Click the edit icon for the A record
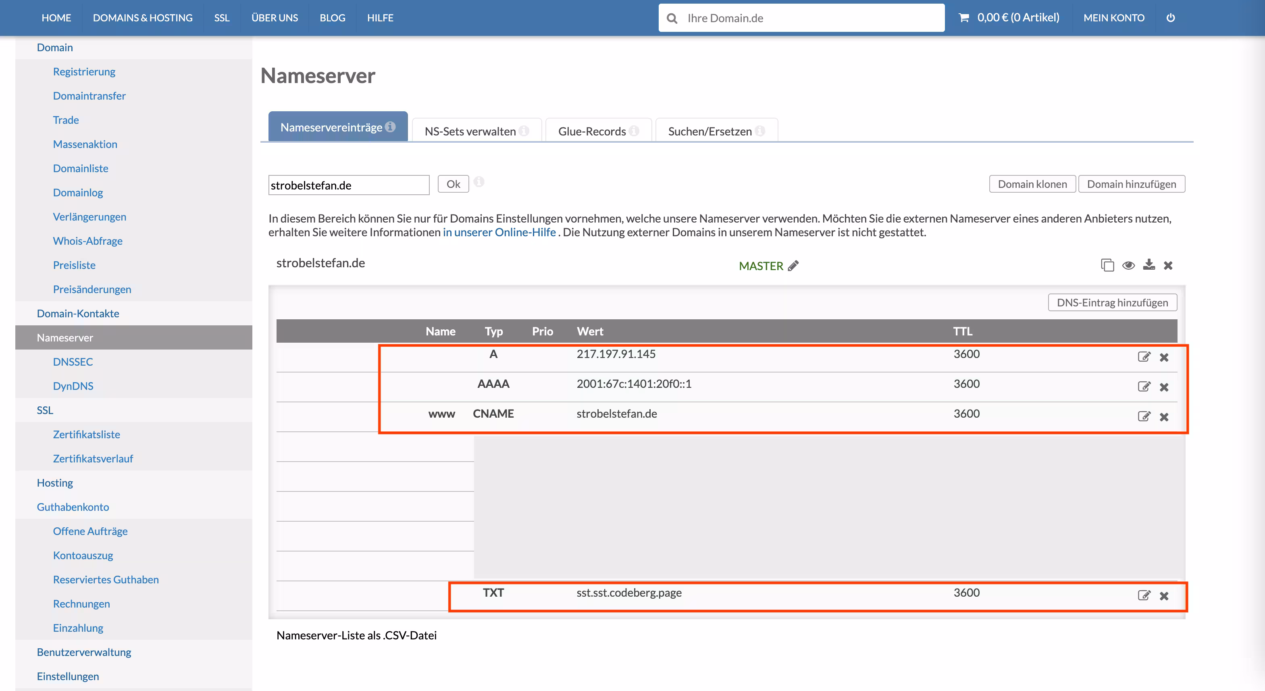This screenshot has width=1265, height=691. (1143, 356)
